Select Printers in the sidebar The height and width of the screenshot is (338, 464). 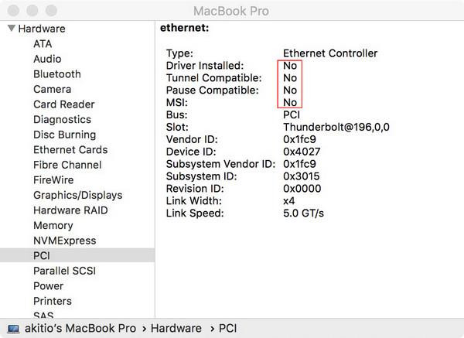pos(52,301)
